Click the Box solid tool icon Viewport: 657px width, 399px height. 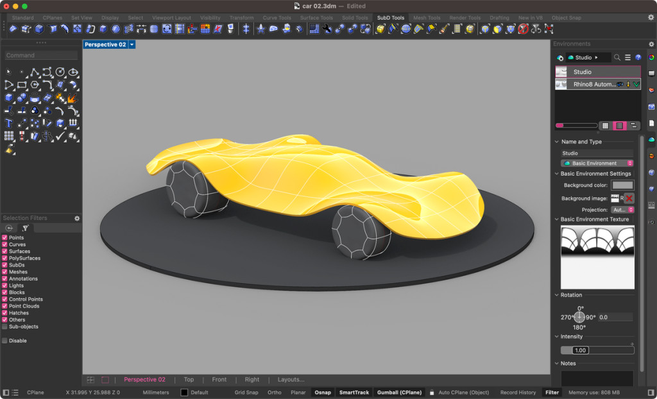pyautogui.click(x=9, y=98)
